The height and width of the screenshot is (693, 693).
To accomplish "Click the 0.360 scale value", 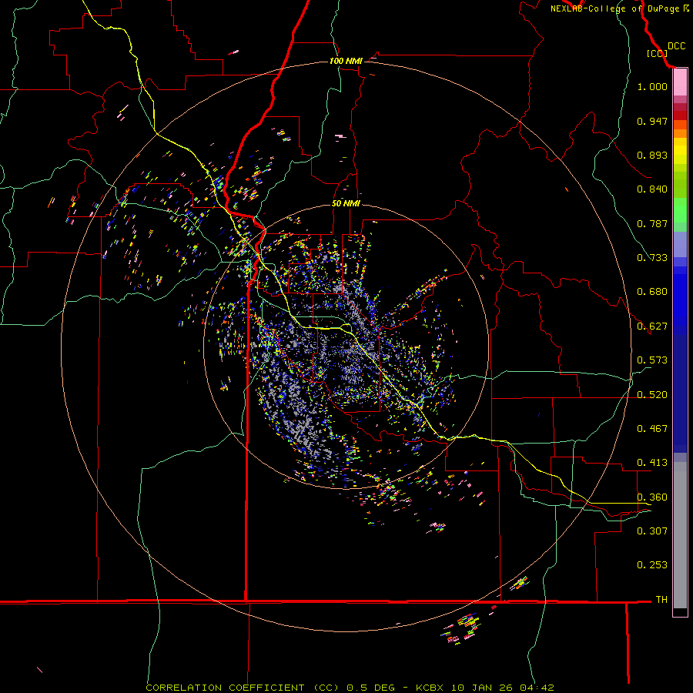I will pos(652,497).
